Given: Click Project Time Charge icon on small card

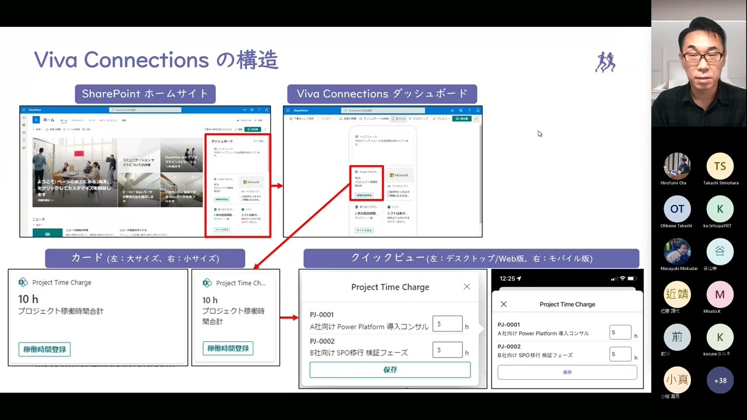Looking at the screenshot, I should pos(207,283).
